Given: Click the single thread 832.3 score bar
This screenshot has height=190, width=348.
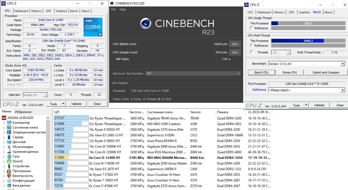Looking at the screenshot, I should (308, 23).
